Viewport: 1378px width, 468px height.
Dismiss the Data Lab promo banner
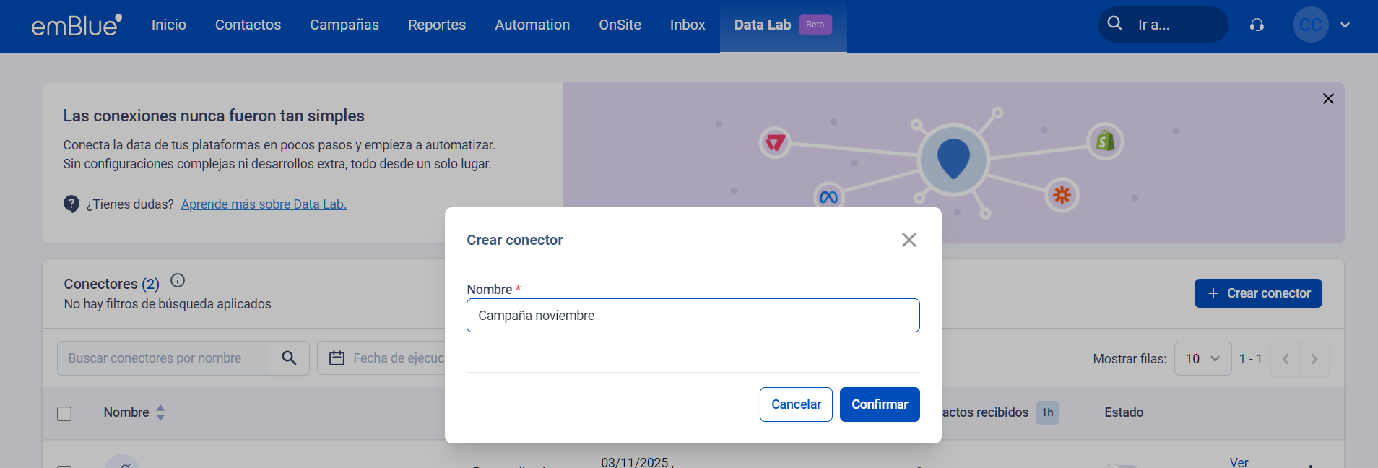click(1327, 99)
